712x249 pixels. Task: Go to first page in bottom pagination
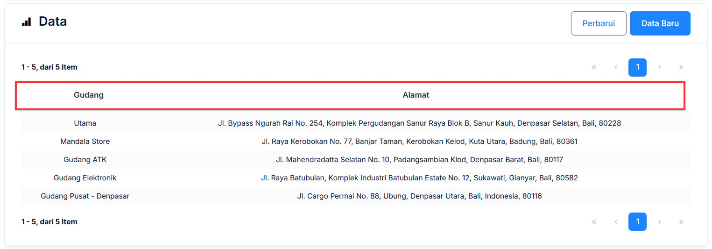point(594,222)
